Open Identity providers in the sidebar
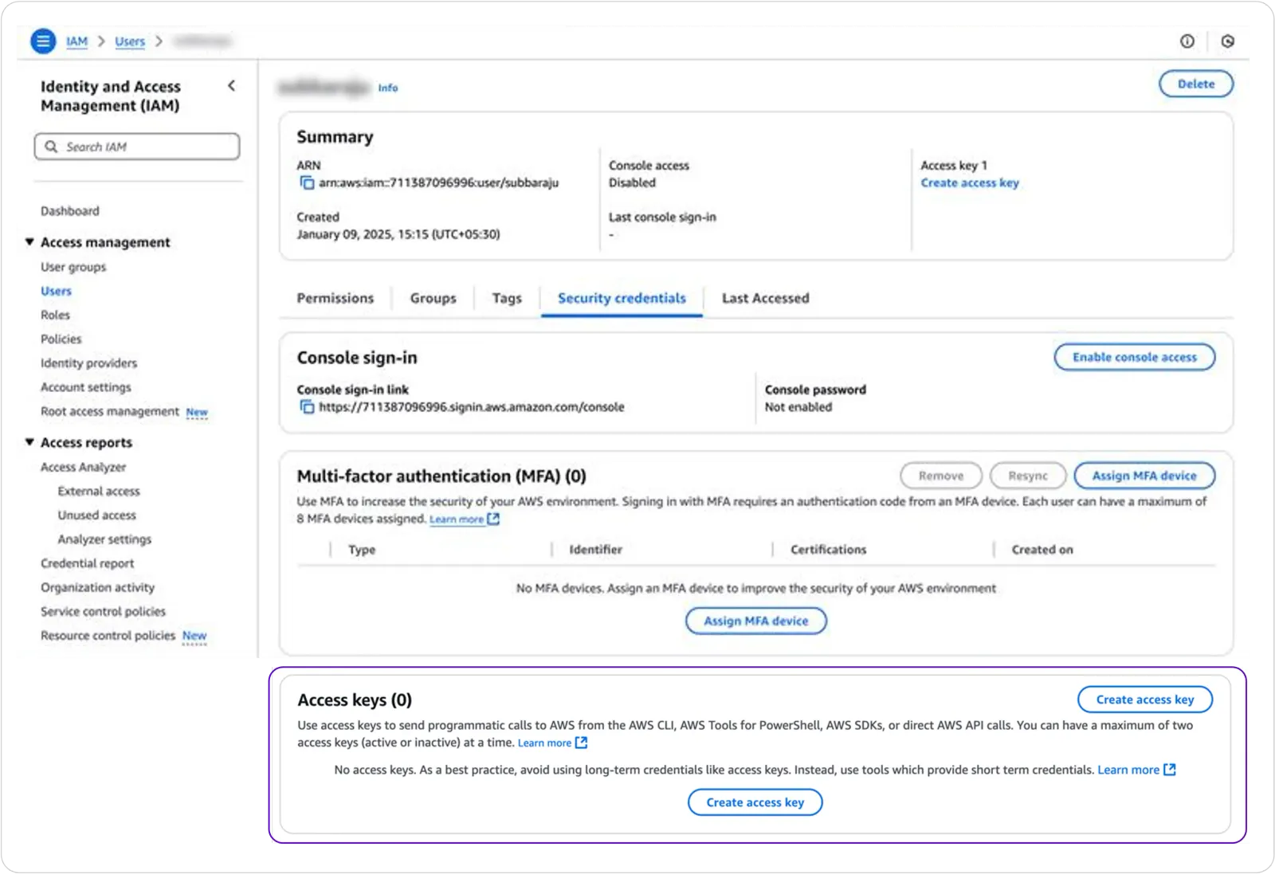This screenshot has height=874, width=1275. click(89, 363)
